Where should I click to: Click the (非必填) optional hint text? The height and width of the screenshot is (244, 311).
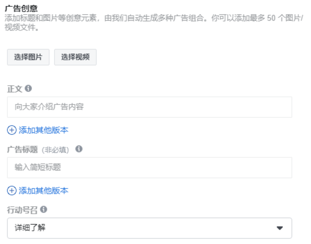pos(55,150)
